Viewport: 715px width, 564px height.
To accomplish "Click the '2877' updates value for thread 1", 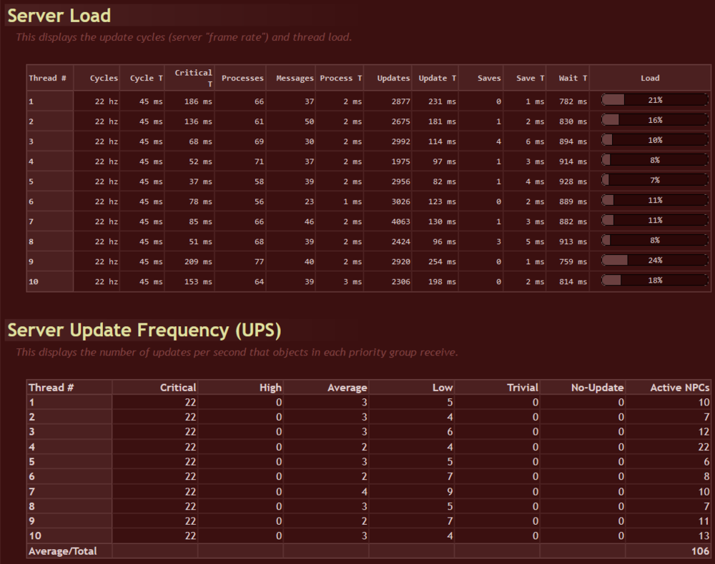I will (401, 101).
